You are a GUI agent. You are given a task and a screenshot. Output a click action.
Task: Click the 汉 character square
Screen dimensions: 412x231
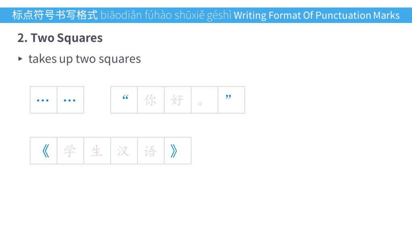124,151
